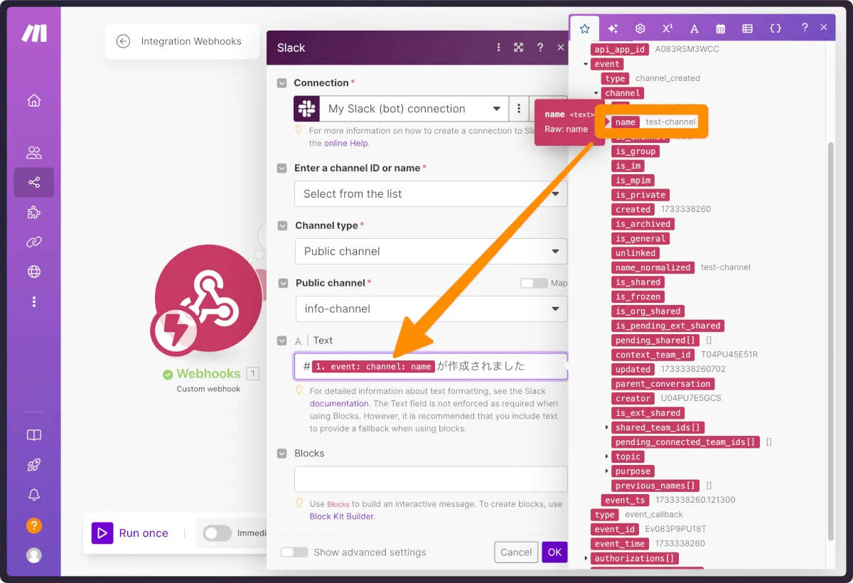Insert the event_ts variable pill

[x=626, y=500]
